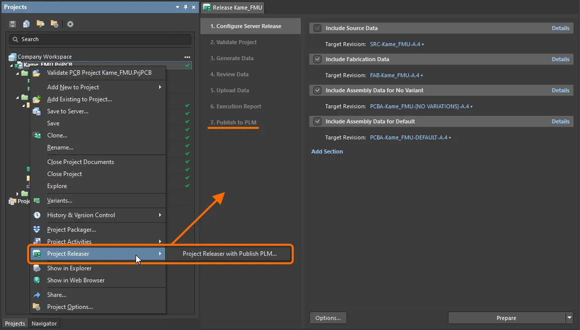
Task: Expand the Prepare button dropdown arrow
Action: [569, 318]
